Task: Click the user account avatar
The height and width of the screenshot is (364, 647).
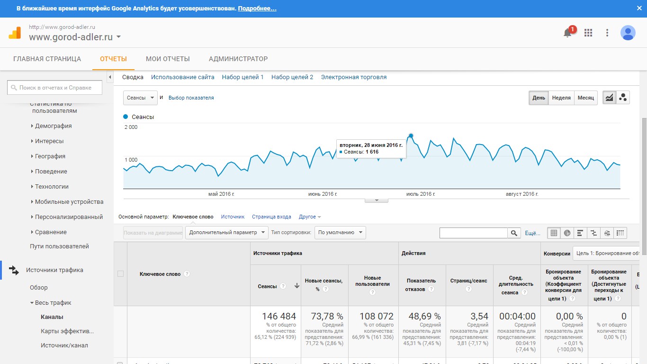Action: tap(628, 33)
